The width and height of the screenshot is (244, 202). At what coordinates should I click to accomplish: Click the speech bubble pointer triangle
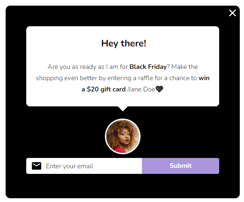(x=123, y=109)
